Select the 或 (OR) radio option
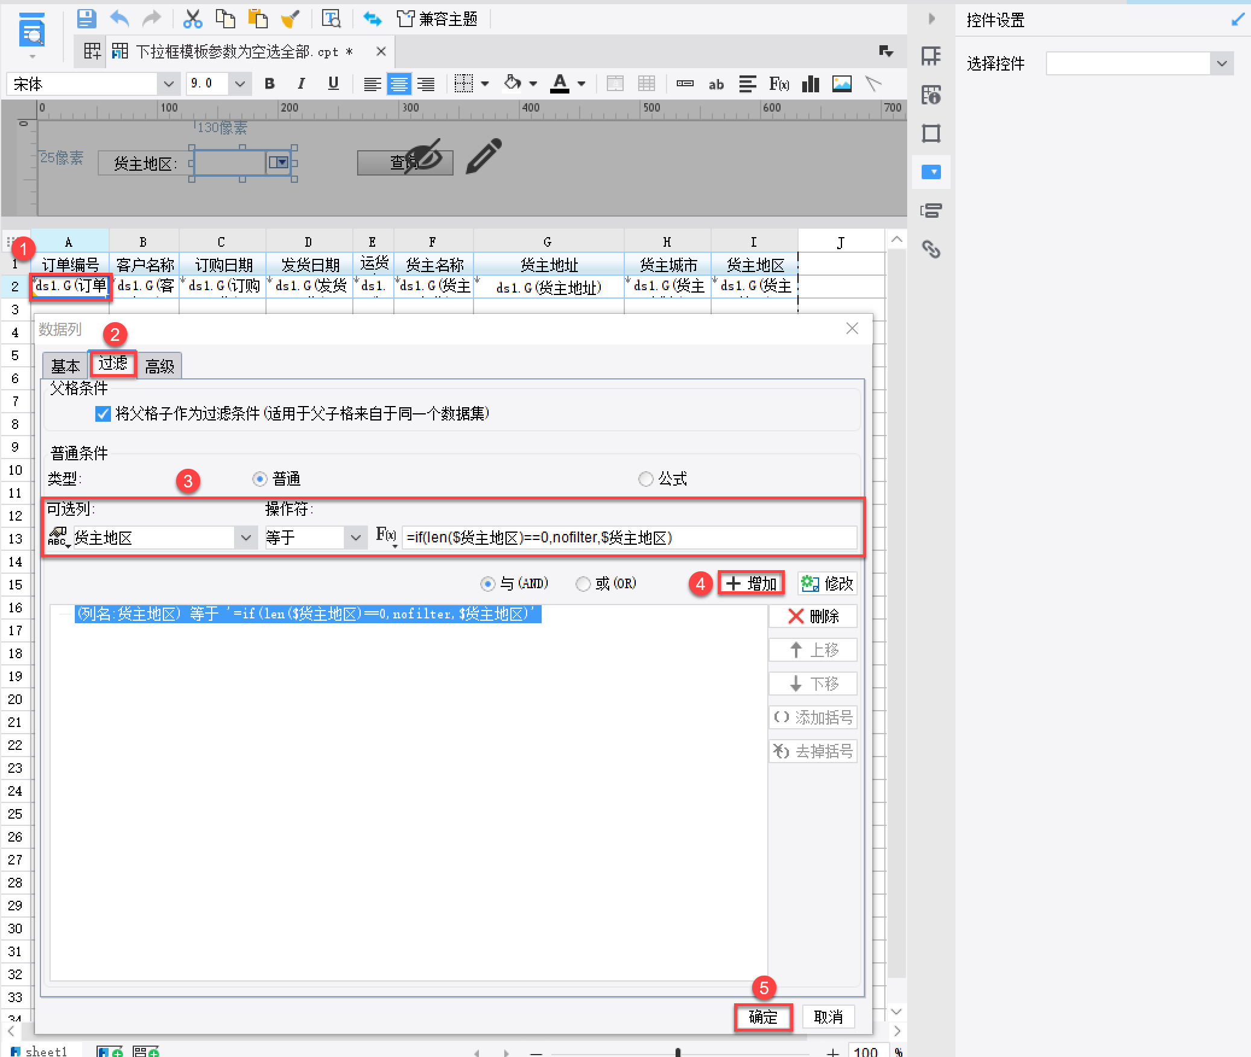This screenshot has height=1057, width=1251. 583,584
